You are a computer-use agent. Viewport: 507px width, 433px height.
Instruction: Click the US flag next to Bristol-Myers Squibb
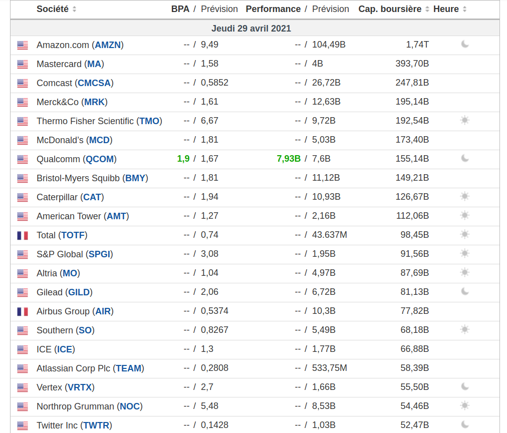click(x=23, y=178)
